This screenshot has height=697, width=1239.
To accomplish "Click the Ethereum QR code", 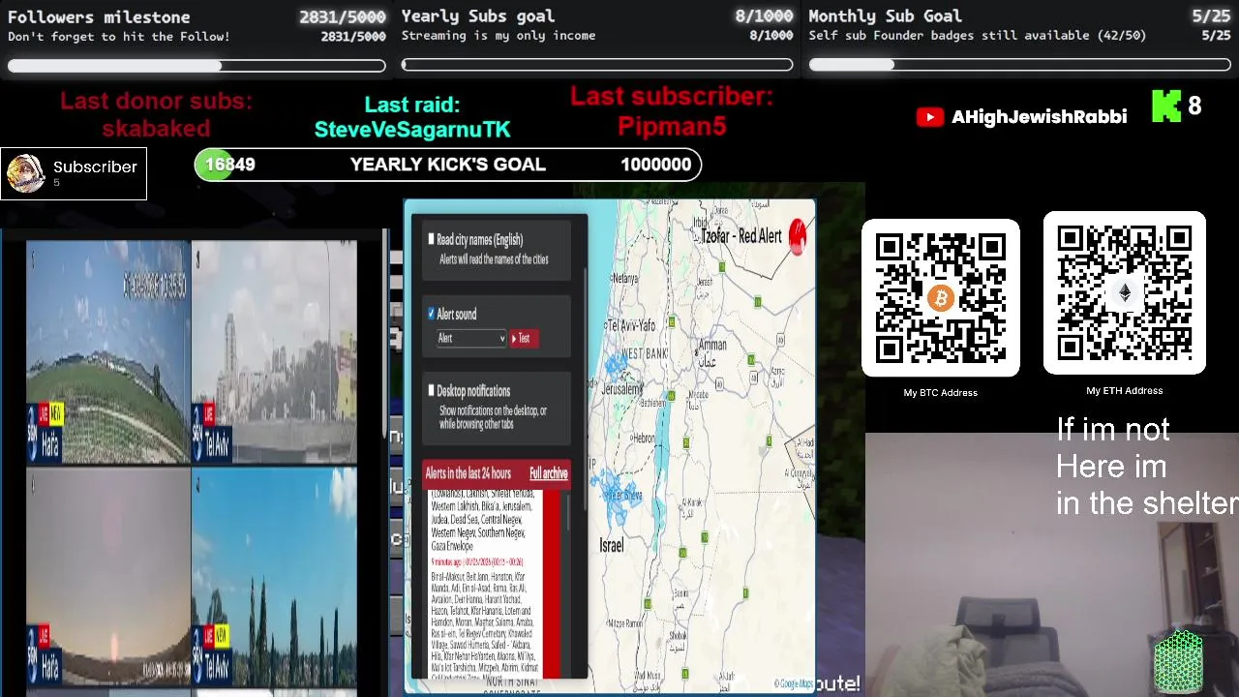I will [1124, 293].
